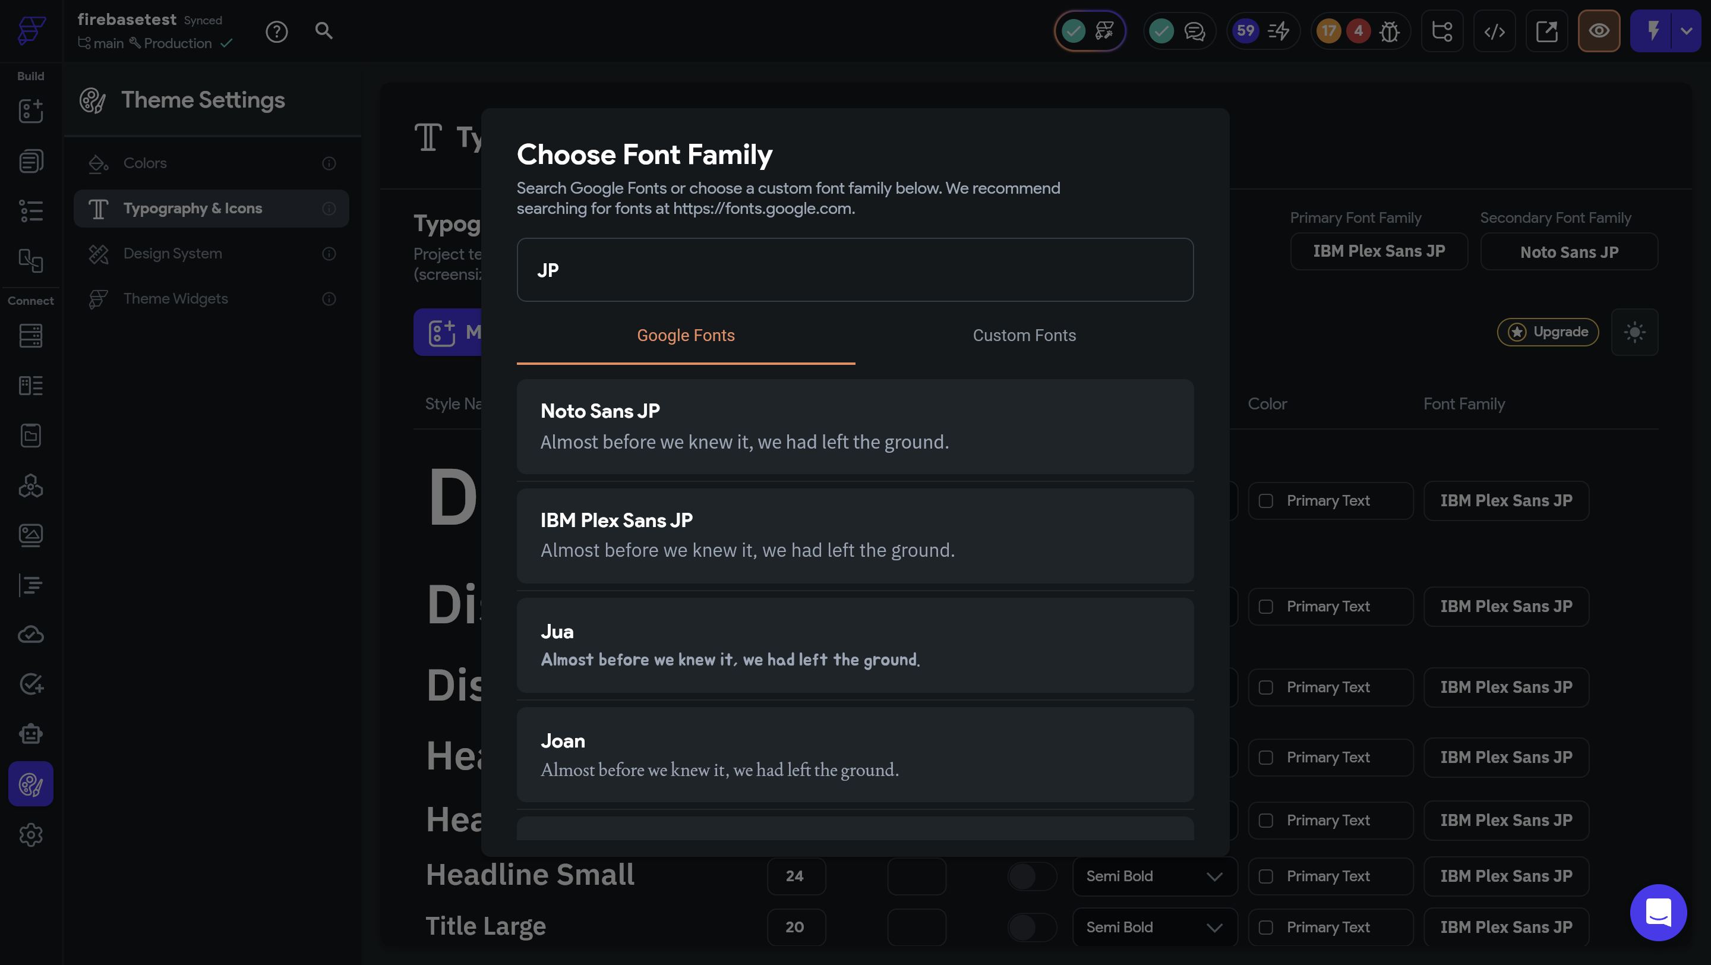Screen dimensions: 1711x965
Task: Open the debug bug icon panel
Action: click(1389, 31)
